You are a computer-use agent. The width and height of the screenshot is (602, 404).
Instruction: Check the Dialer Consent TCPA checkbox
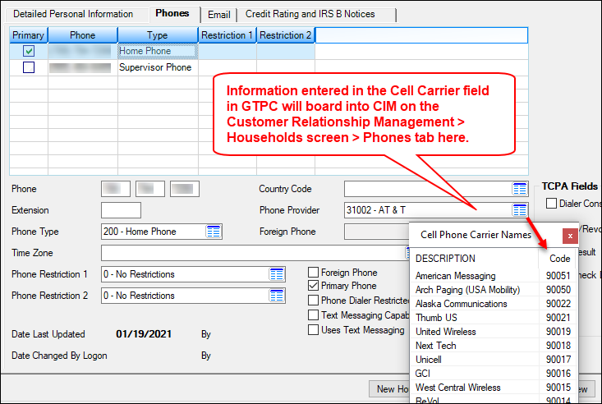coord(551,203)
